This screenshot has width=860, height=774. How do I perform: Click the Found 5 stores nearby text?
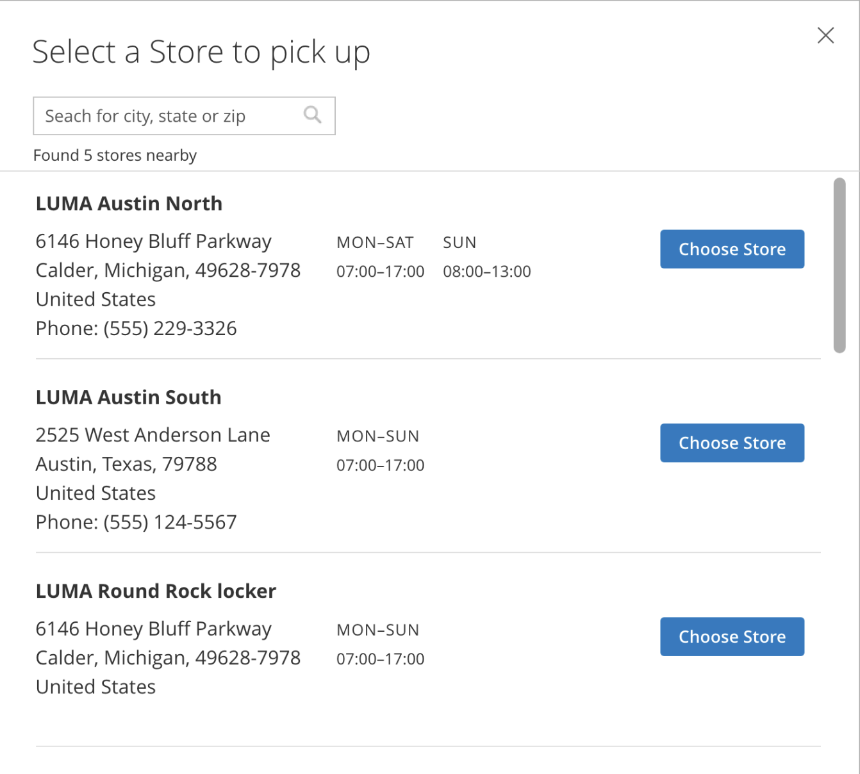point(115,155)
